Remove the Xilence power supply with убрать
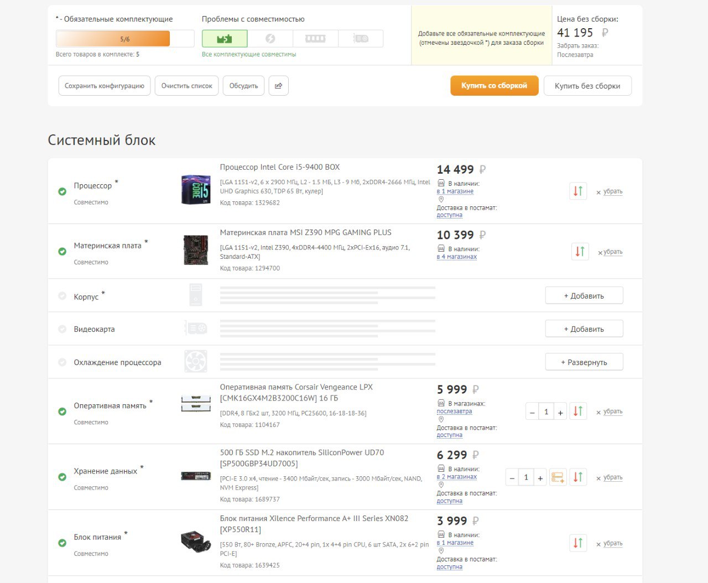The image size is (708, 583). [613, 543]
